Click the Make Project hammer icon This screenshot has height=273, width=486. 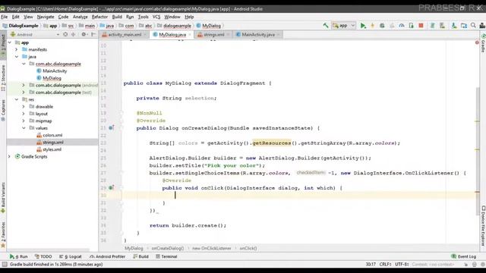(x=326, y=26)
